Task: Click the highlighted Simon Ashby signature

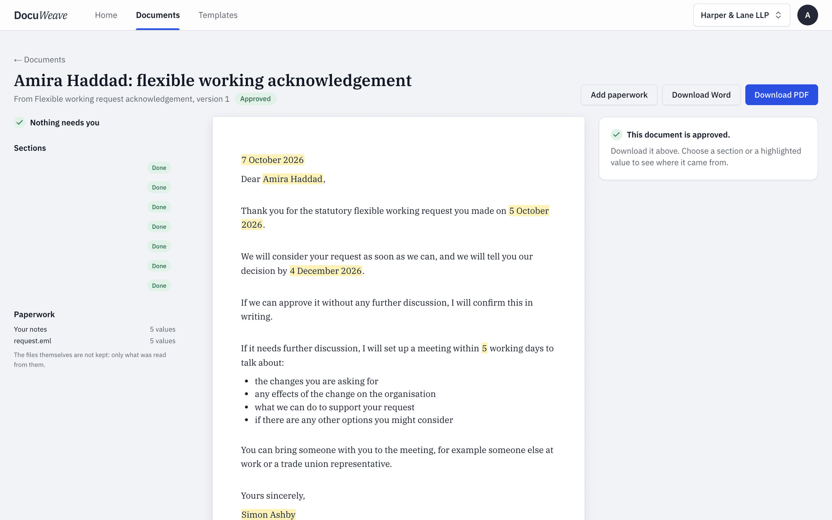Action: click(268, 514)
